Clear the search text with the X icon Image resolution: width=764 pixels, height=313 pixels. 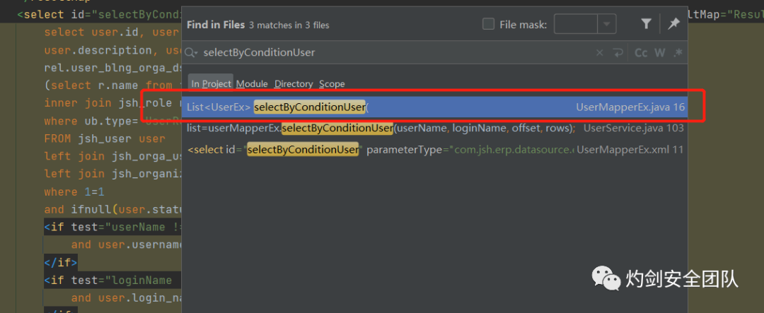(600, 52)
